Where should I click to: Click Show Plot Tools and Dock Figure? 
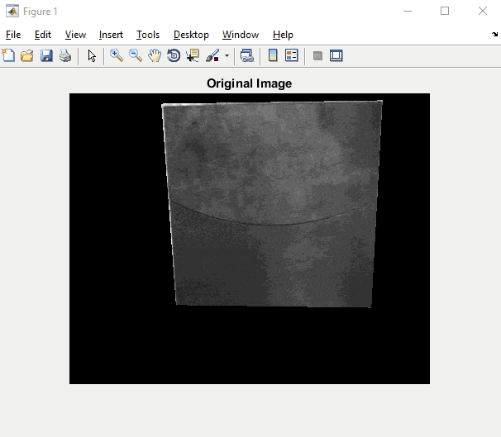(336, 56)
